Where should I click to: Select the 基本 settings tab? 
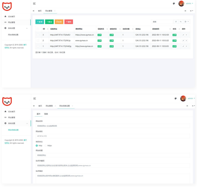(x=38, y=114)
